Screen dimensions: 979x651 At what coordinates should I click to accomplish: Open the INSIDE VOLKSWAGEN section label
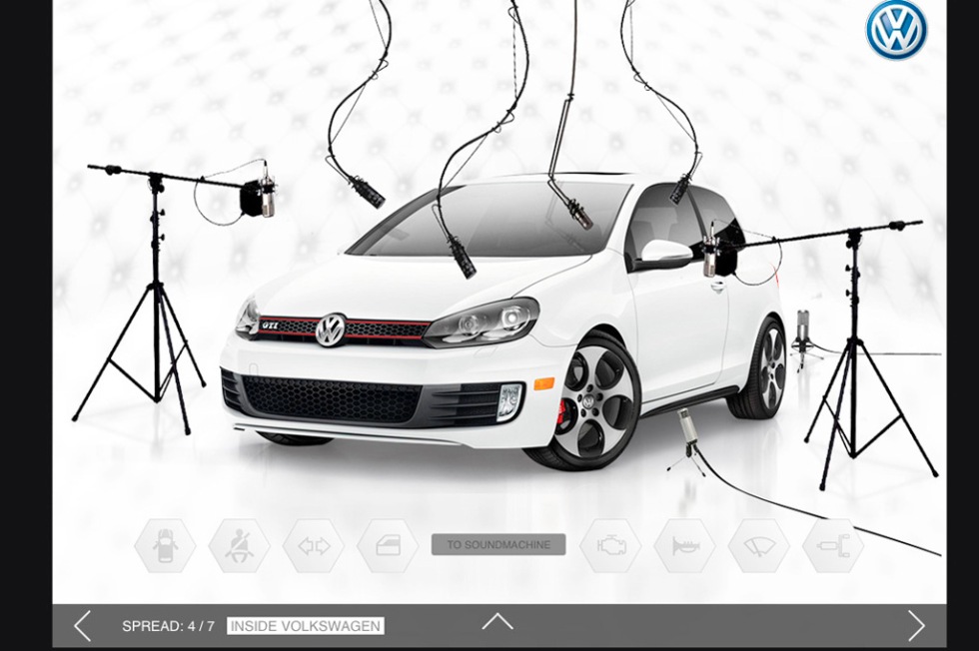click(x=305, y=626)
